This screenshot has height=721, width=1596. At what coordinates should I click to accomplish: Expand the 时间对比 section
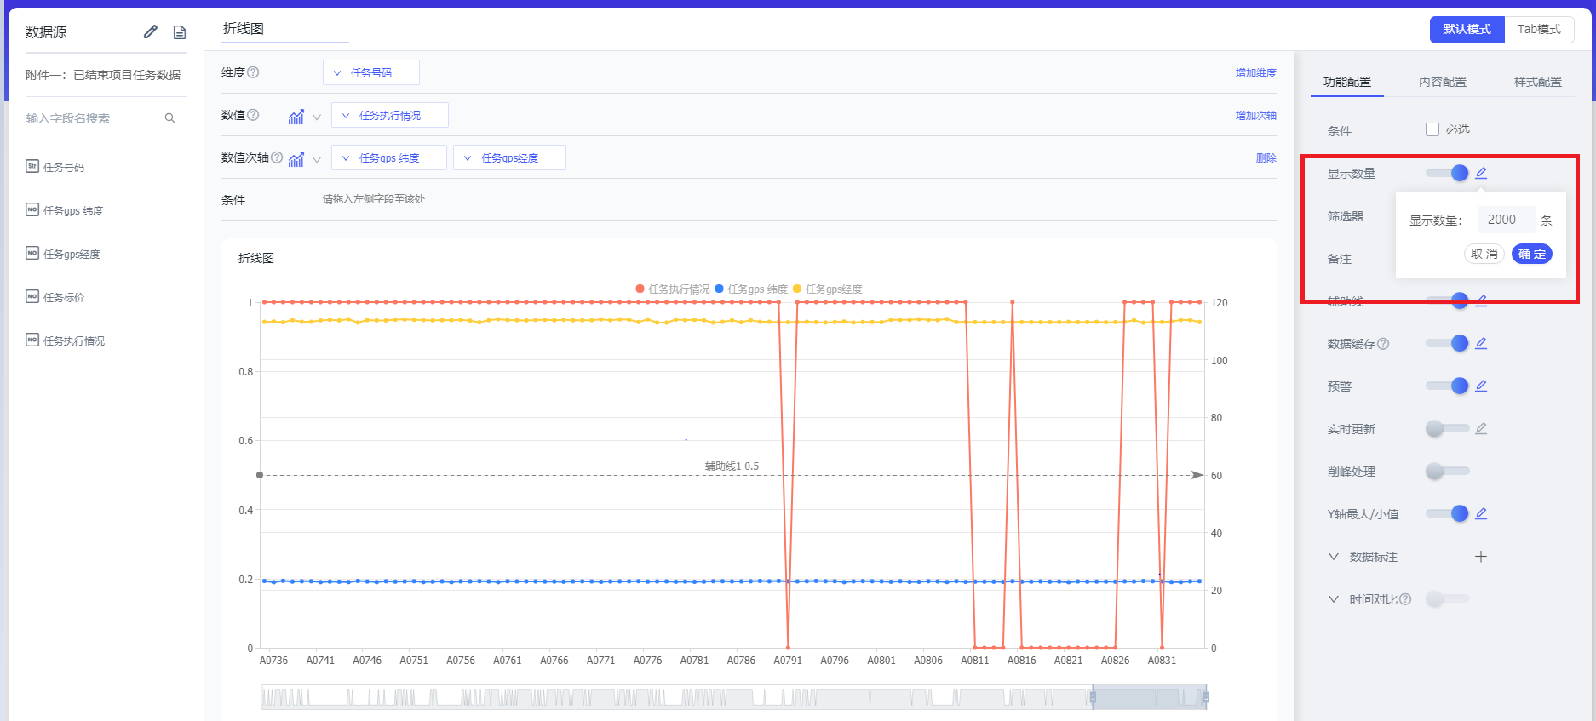tap(1334, 599)
